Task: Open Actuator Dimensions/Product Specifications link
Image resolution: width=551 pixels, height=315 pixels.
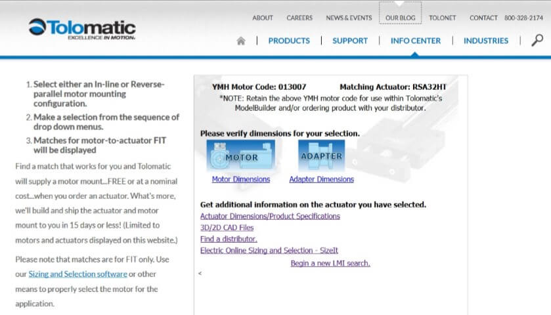Action: click(270, 216)
